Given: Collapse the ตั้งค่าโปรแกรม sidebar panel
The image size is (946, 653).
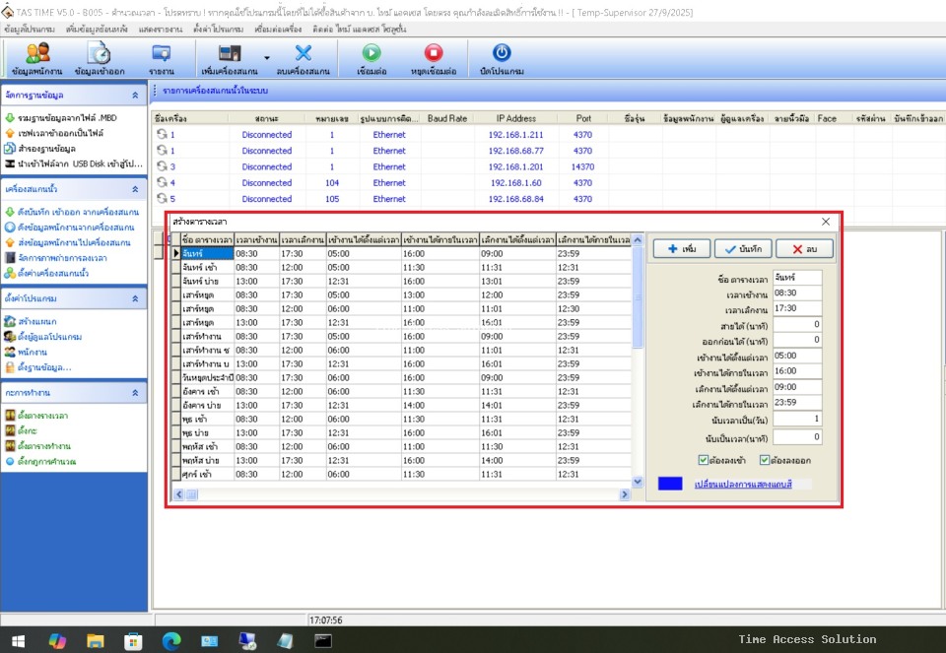Looking at the screenshot, I should pyautogui.click(x=136, y=297).
